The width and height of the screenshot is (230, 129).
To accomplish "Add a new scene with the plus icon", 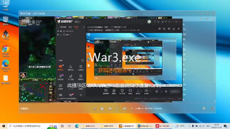I will (x=84, y=27).
